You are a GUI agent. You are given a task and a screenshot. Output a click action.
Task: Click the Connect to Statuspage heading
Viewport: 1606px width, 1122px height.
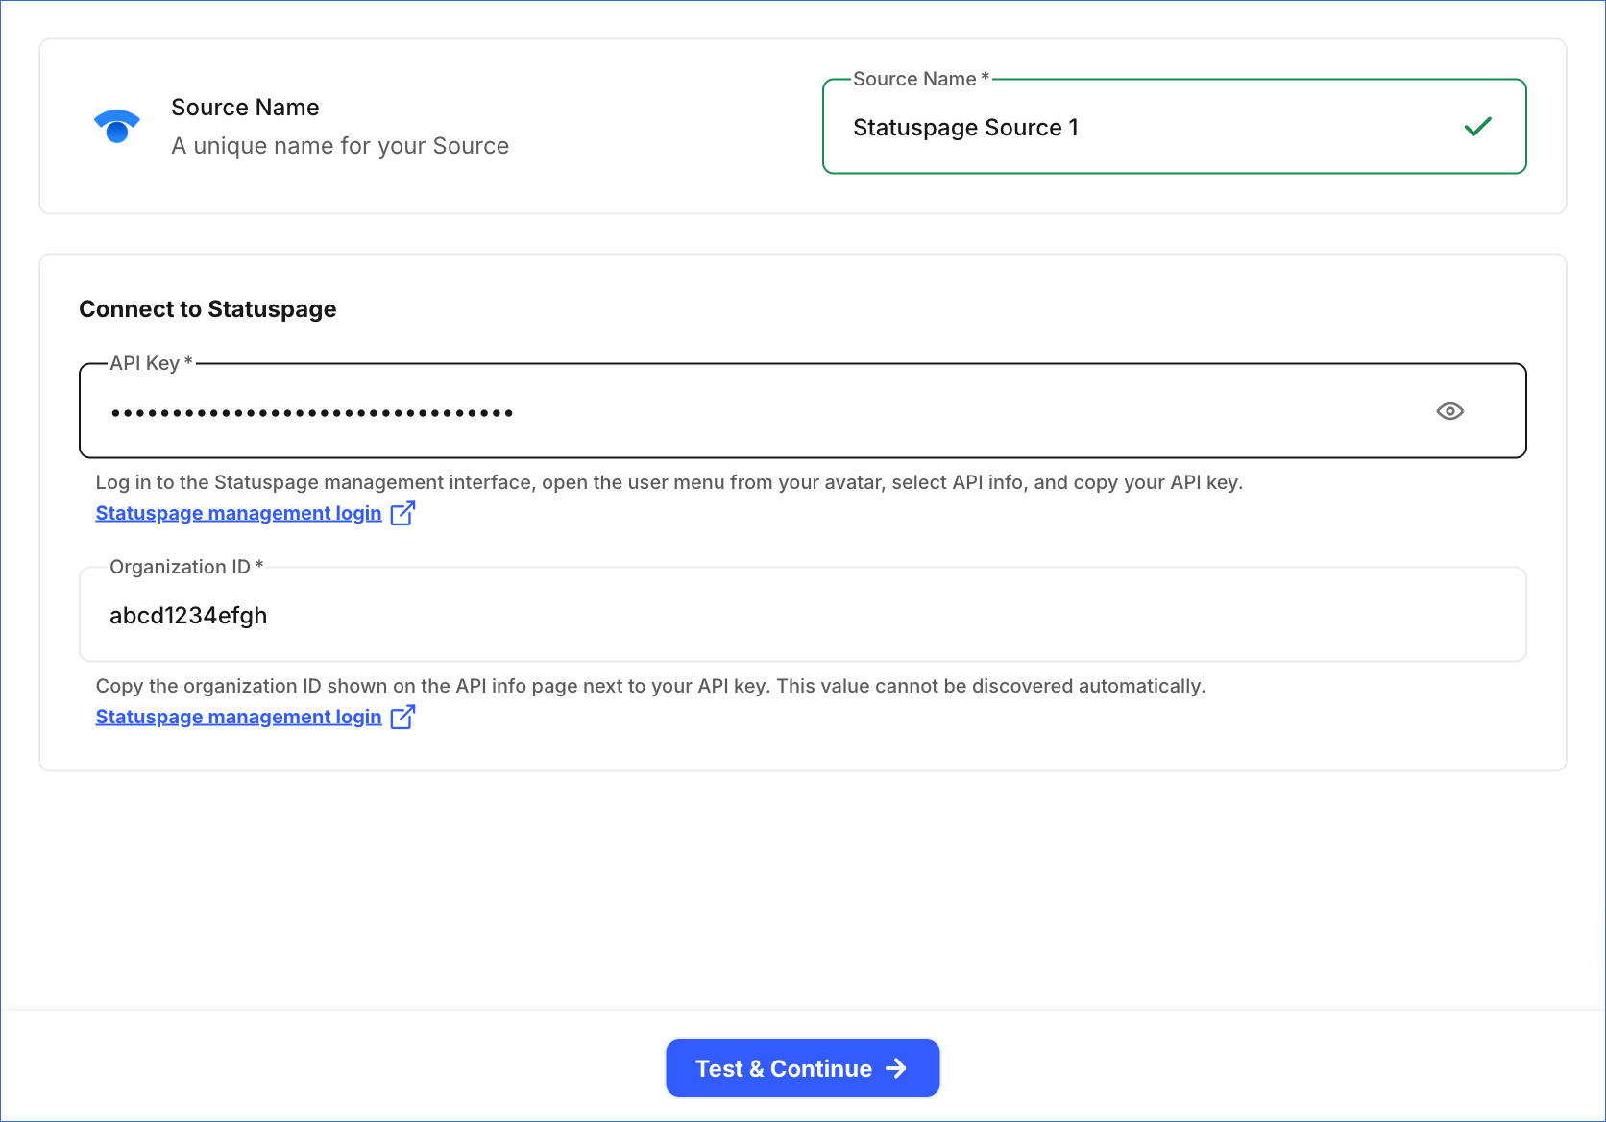point(207,309)
